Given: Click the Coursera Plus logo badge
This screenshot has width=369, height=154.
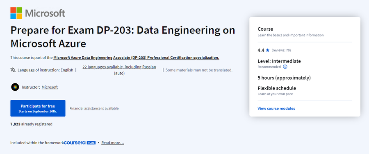Looking at the screenshot, I should click(x=80, y=143).
